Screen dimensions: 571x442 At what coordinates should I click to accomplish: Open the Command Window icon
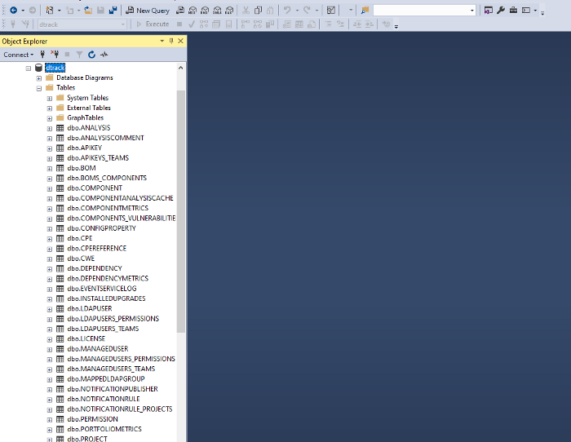click(526, 11)
